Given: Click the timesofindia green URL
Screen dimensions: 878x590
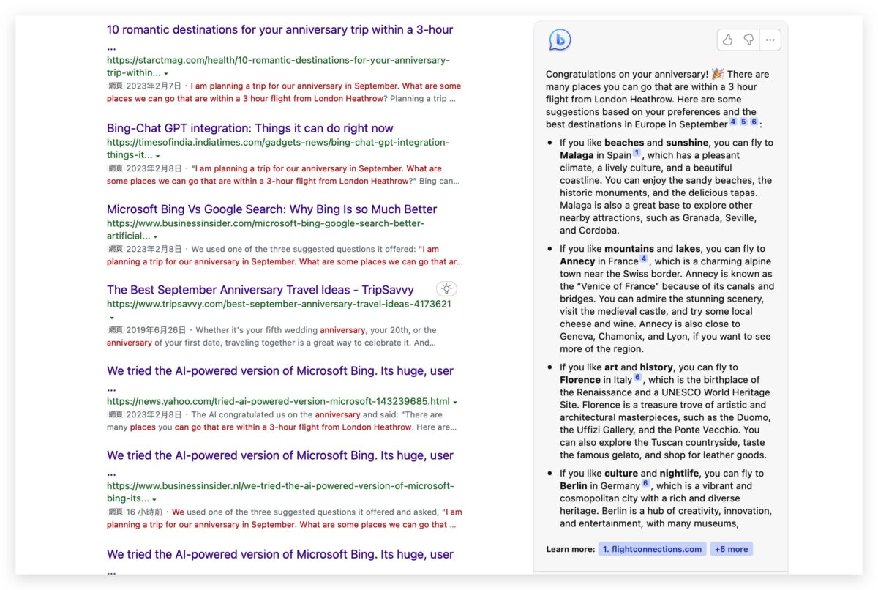Looking at the screenshot, I should [x=278, y=149].
